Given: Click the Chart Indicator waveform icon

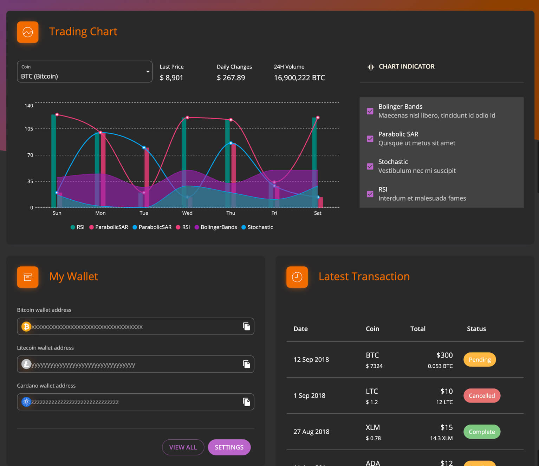Looking at the screenshot, I should (371, 67).
